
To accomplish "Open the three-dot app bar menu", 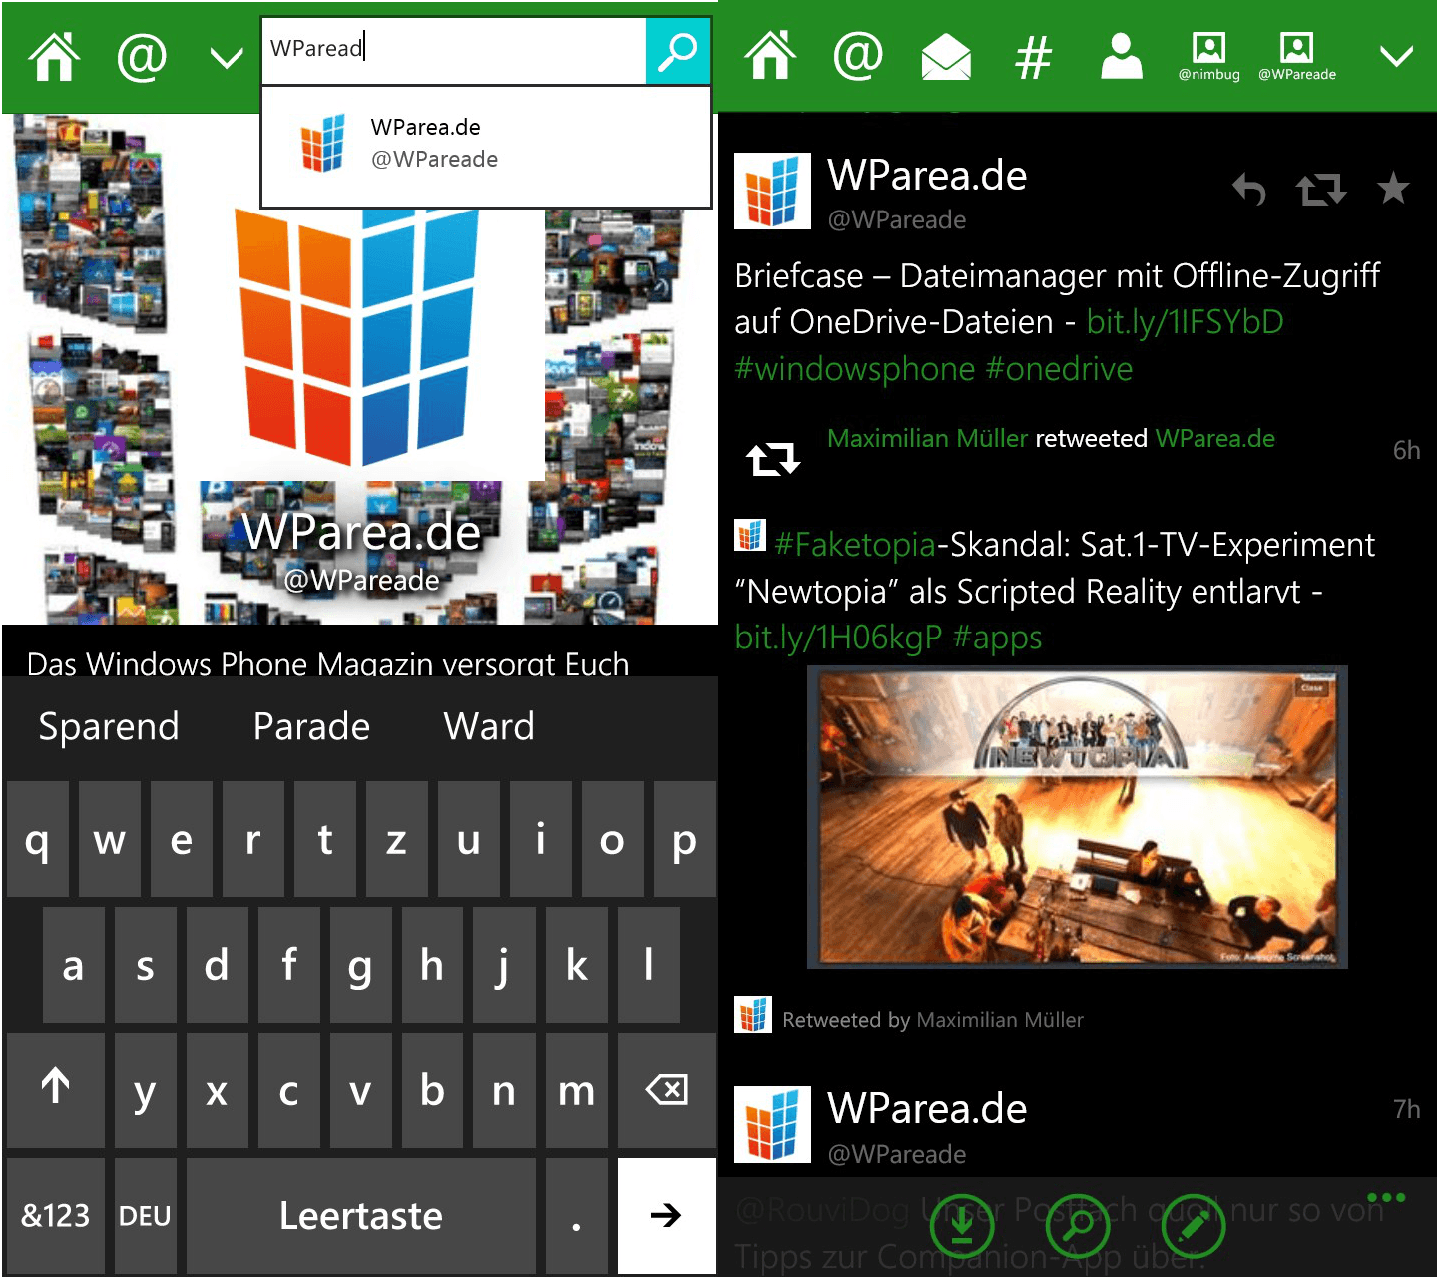I will coord(1387,1197).
